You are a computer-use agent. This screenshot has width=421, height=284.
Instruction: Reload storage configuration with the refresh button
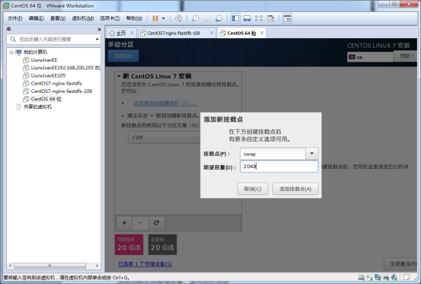[x=157, y=223]
